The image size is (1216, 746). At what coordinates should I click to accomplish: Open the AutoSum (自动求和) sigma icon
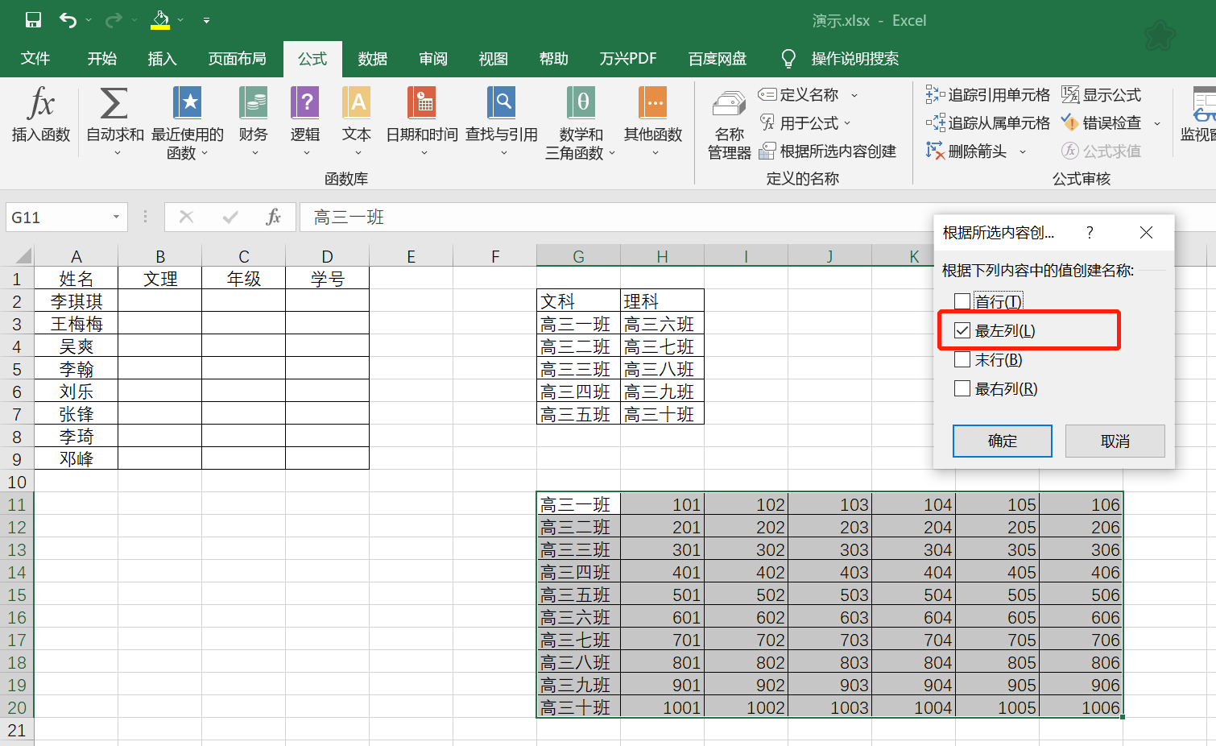114,105
